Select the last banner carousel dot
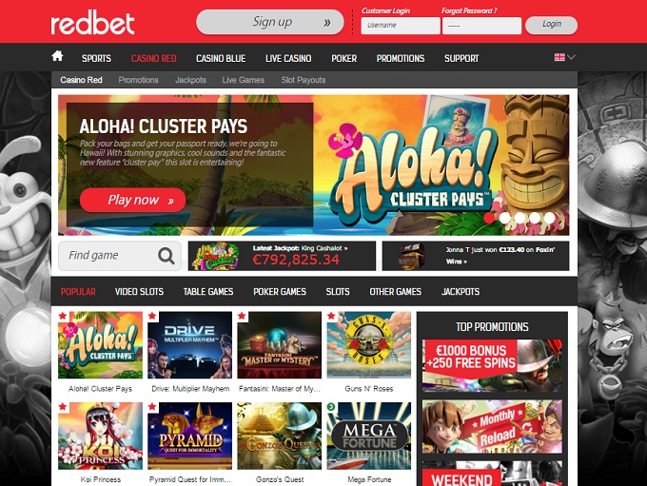The image size is (647, 486). [x=549, y=218]
